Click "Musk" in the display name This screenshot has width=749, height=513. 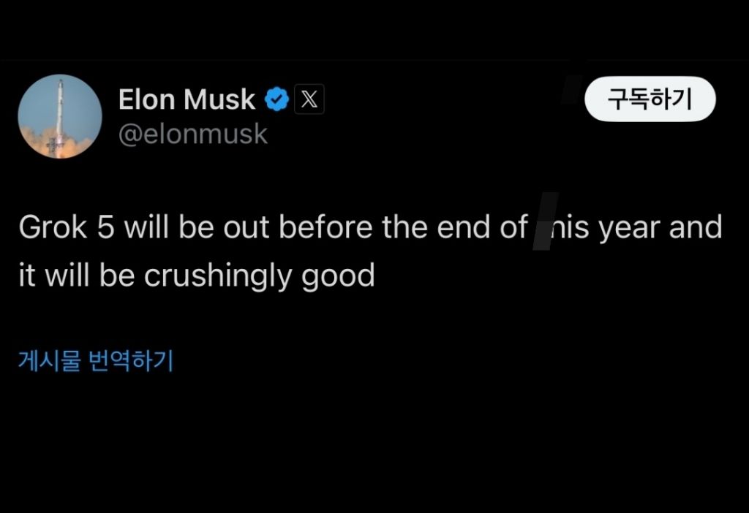pos(220,99)
